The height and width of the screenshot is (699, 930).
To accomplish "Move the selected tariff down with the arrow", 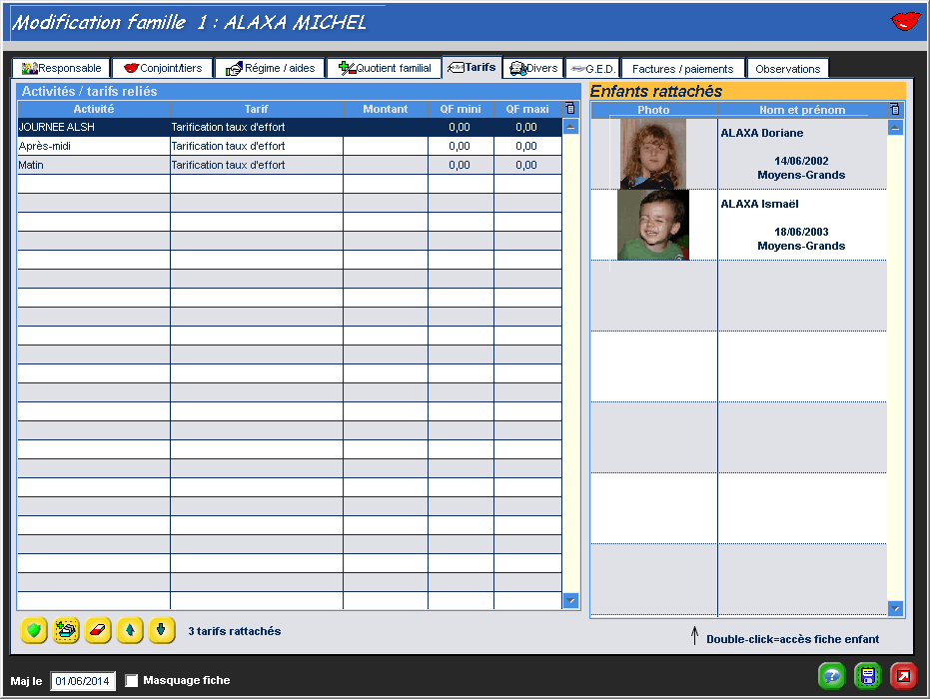I will pyautogui.click(x=162, y=630).
